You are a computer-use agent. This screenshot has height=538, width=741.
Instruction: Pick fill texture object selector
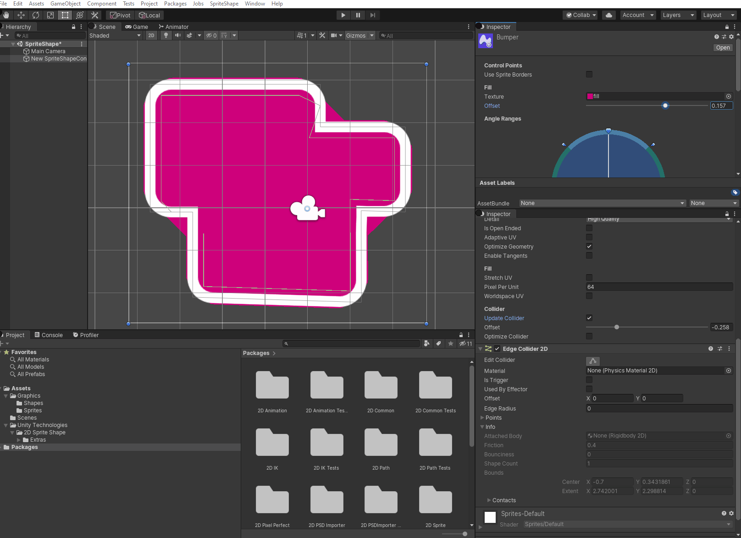click(728, 96)
